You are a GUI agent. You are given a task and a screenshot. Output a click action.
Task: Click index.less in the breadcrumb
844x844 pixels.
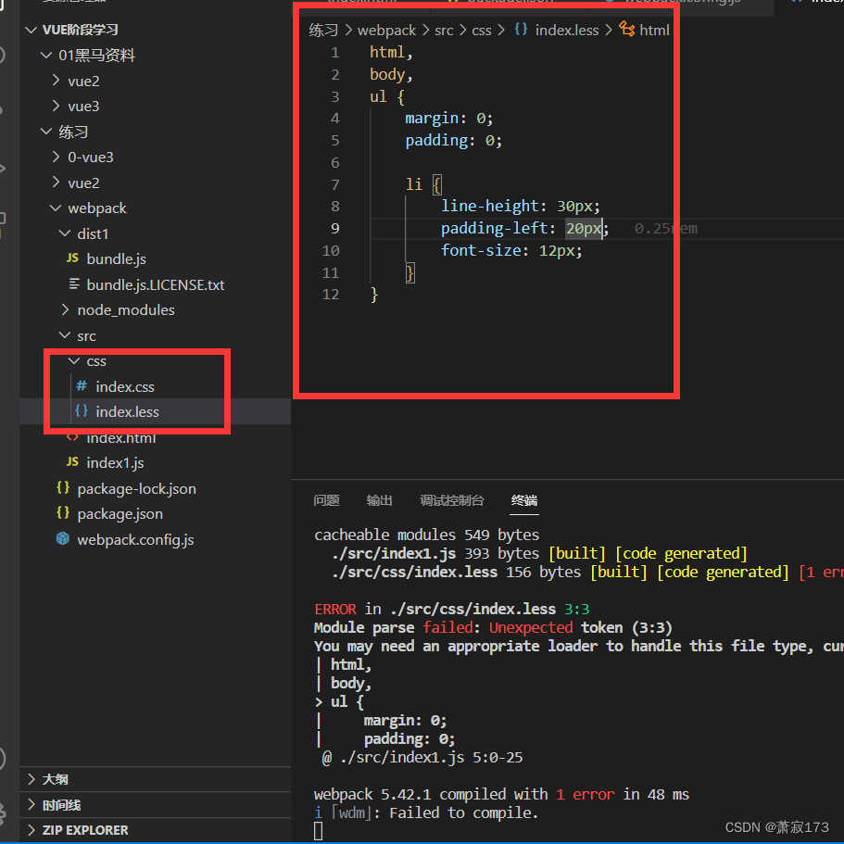(x=567, y=31)
